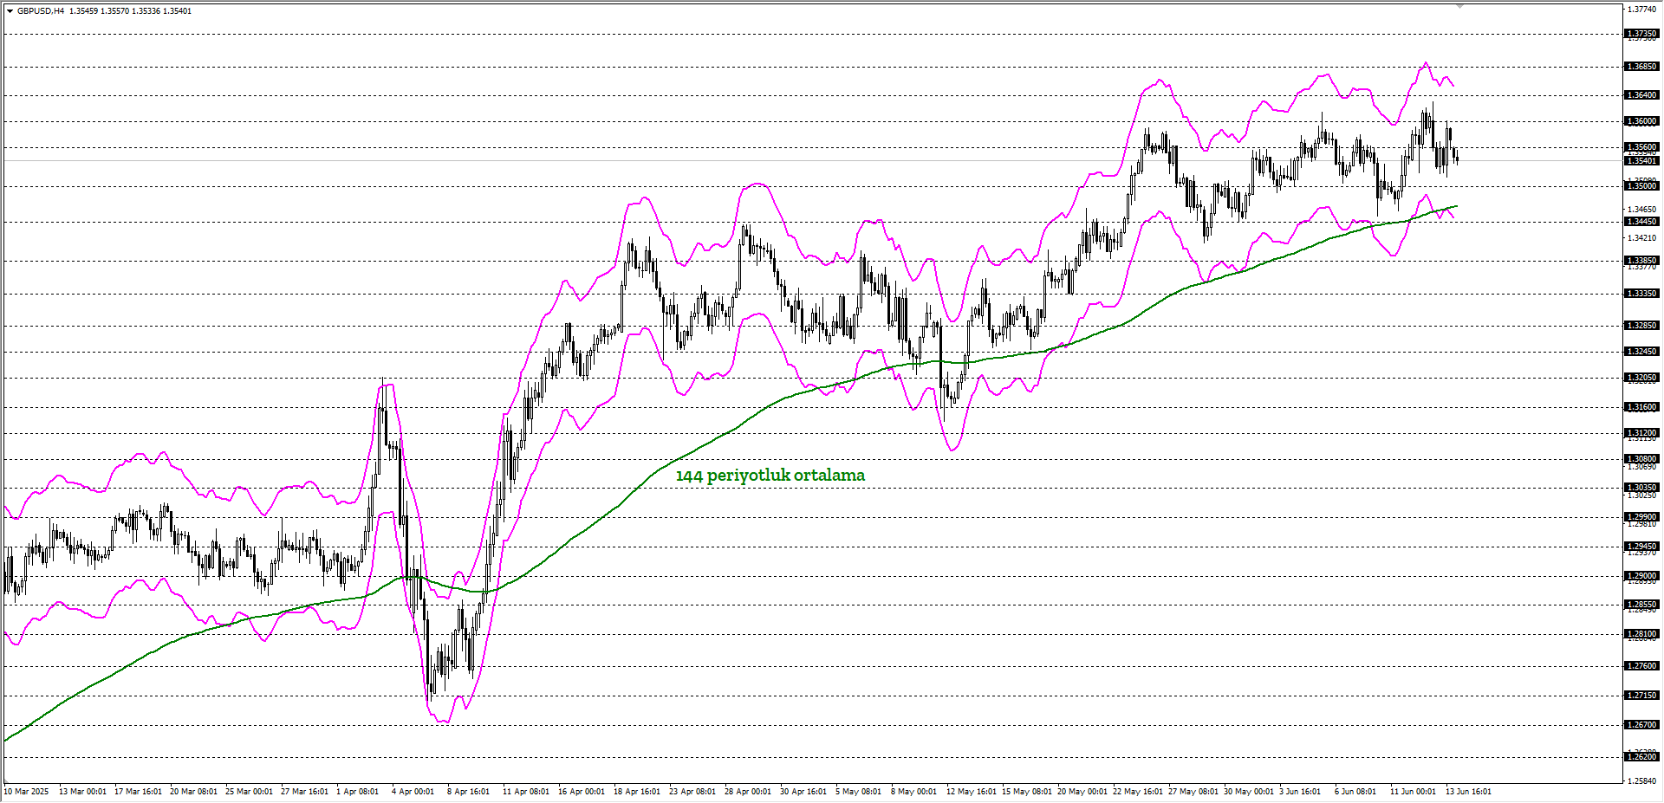Click the 1.31600 price level label
Image resolution: width=1664 pixels, height=803 pixels.
tap(1641, 407)
